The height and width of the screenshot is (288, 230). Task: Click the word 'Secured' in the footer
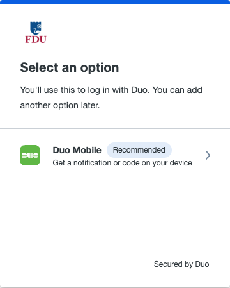coord(168,264)
